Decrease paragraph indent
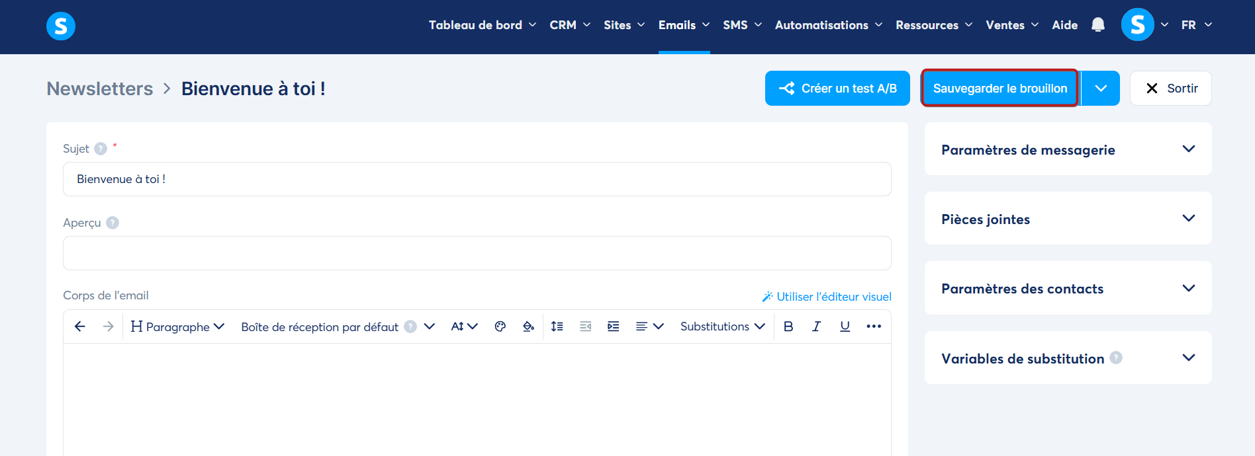The width and height of the screenshot is (1255, 456). pos(586,326)
